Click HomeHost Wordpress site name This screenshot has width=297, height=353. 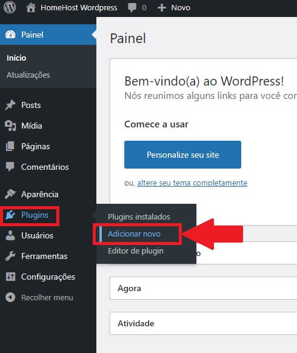tap(79, 8)
